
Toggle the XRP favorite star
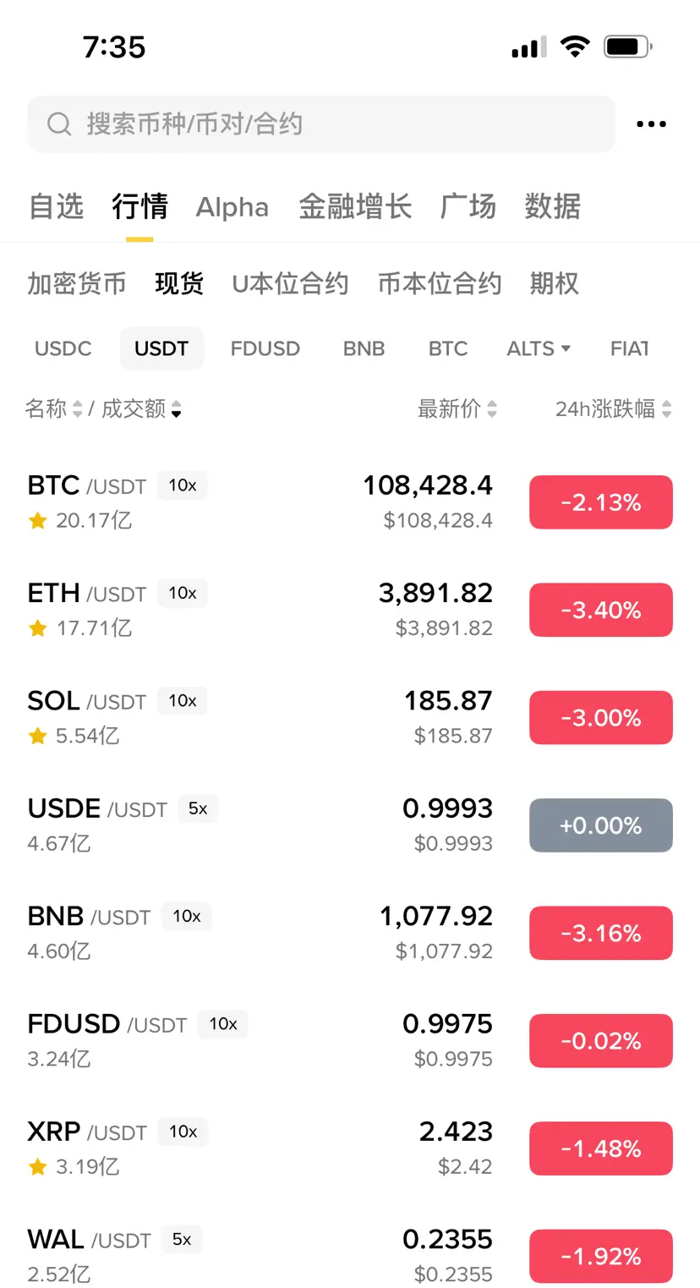37,1167
